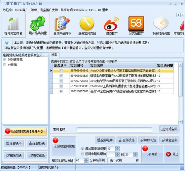Increase random range upper value 20
185x171 pixels.
pyautogui.click(x=135, y=153)
